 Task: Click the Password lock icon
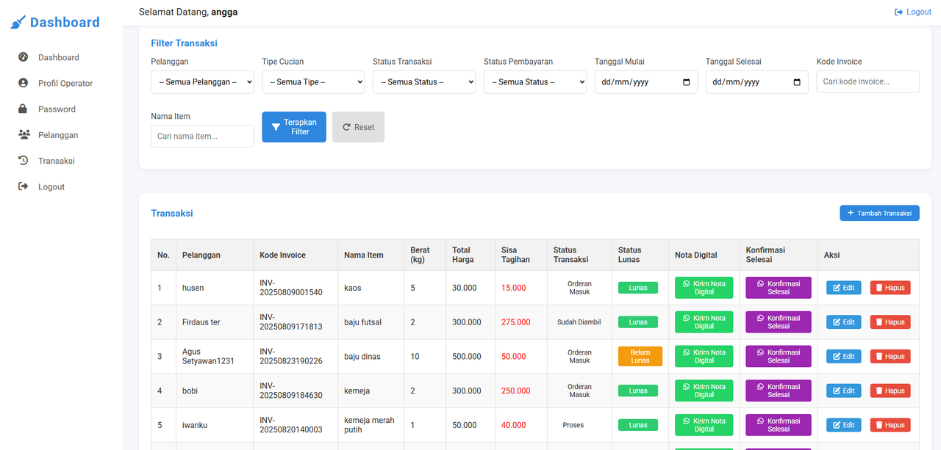click(x=24, y=109)
